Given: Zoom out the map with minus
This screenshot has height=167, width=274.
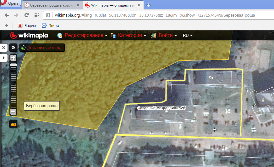Looking at the screenshot, I should 13,112.
